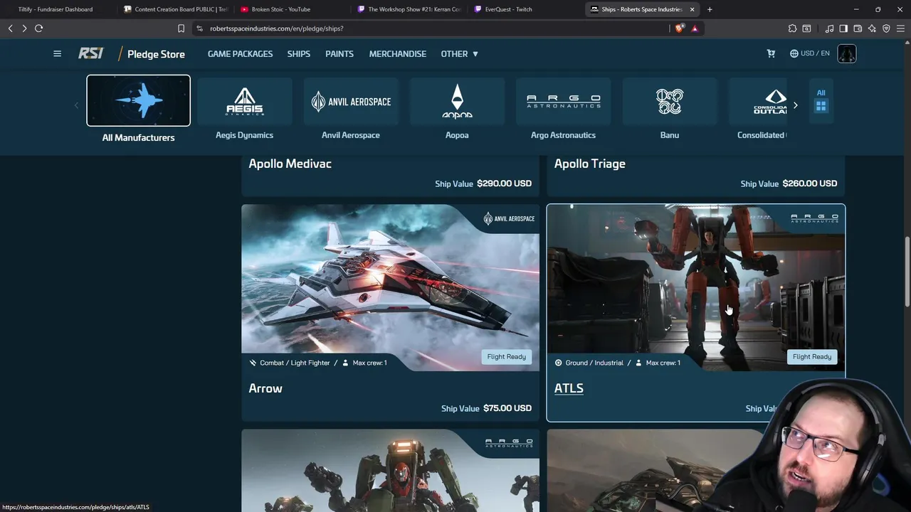The image size is (911, 512).
Task: Go back in browser history
Action: click(11, 28)
